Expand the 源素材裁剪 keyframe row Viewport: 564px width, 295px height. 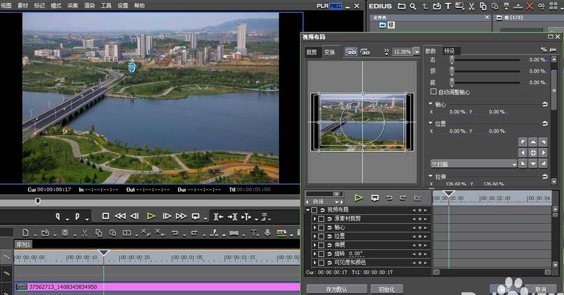314,219
